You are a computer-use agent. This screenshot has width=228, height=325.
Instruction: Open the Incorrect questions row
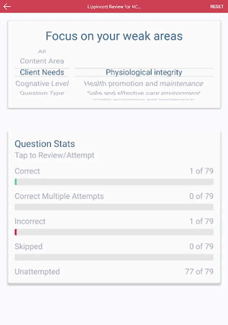114,221
